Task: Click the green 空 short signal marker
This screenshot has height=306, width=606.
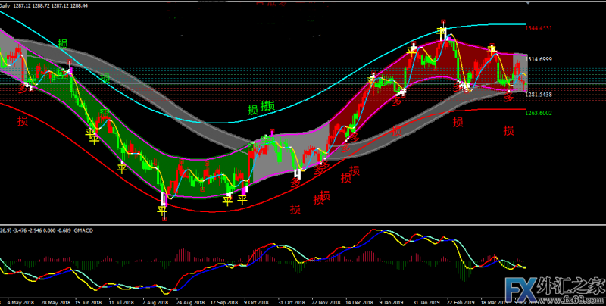Action: (105, 112)
